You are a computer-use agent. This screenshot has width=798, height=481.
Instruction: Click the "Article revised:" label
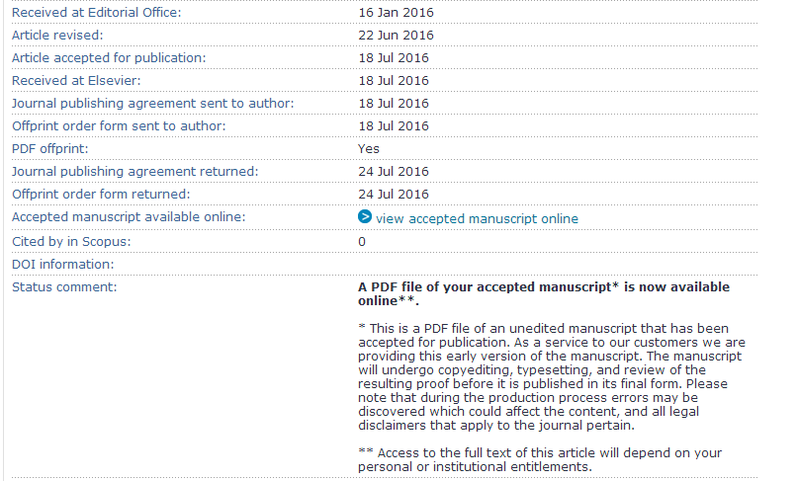pyautogui.click(x=57, y=36)
